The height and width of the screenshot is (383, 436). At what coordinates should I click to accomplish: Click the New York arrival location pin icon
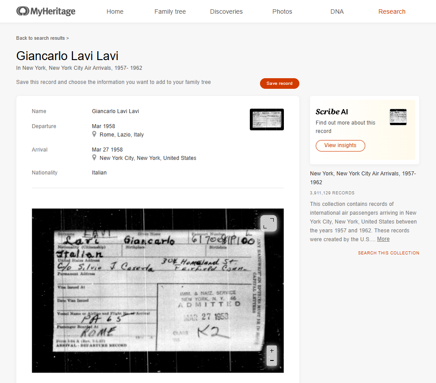click(x=94, y=158)
